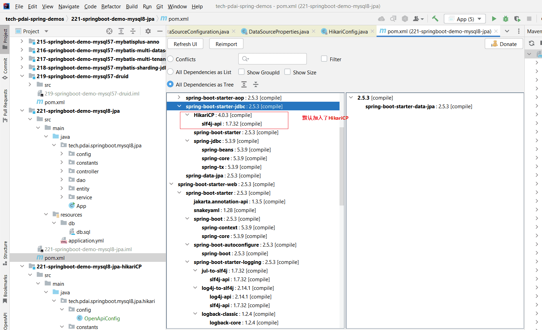542x330 pixels.
Task: Tick the Show Size checkbox
Action: coord(288,72)
